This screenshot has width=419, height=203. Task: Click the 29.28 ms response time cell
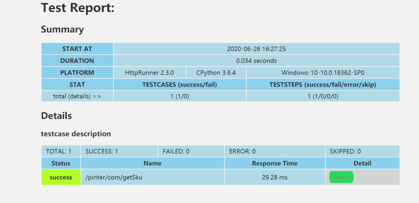coord(275,177)
